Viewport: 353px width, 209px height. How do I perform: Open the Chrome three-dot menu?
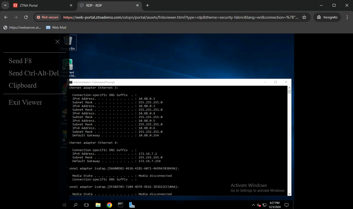pyautogui.click(x=347, y=17)
